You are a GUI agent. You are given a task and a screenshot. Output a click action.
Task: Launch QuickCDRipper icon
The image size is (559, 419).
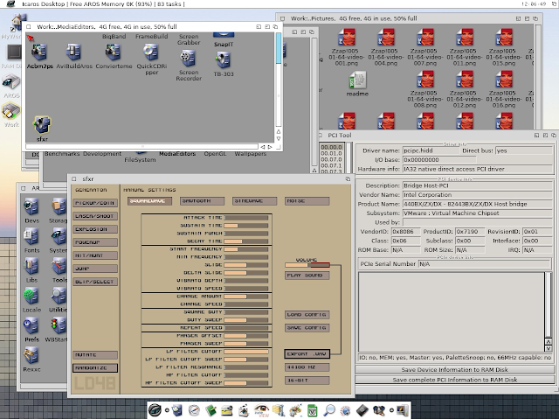(x=151, y=52)
